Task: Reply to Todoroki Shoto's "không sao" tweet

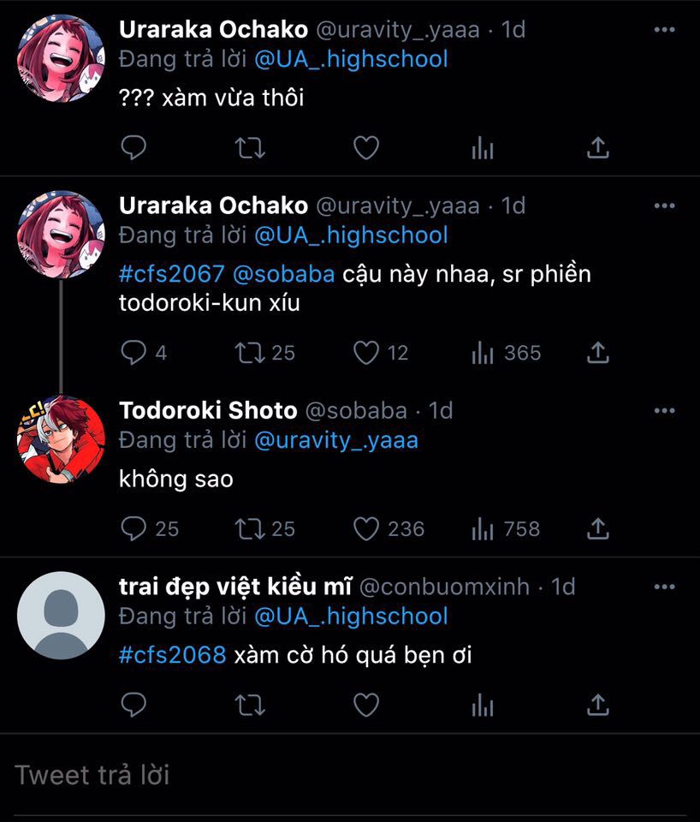Action: pos(134,529)
